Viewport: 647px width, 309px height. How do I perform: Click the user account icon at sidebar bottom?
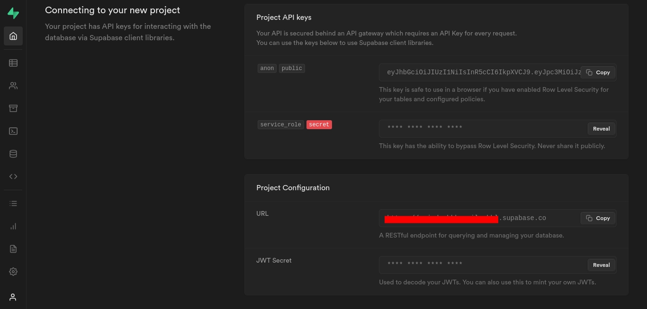point(13,297)
